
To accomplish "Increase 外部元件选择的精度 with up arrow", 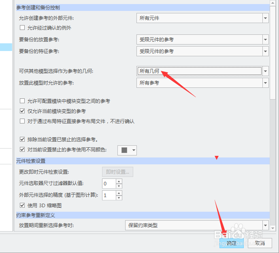I will [x=119, y=193].
